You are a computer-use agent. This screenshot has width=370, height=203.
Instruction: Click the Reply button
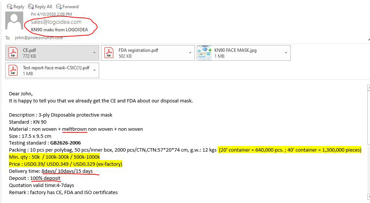click(x=16, y=7)
